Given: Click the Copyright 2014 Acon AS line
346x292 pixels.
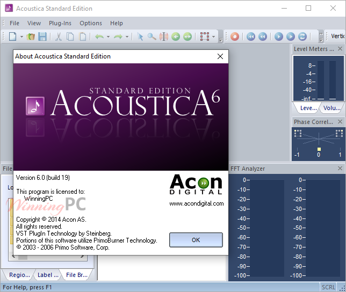Looking at the screenshot, I should (51, 220).
